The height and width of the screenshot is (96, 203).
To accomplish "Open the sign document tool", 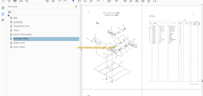I will point(137,1).
